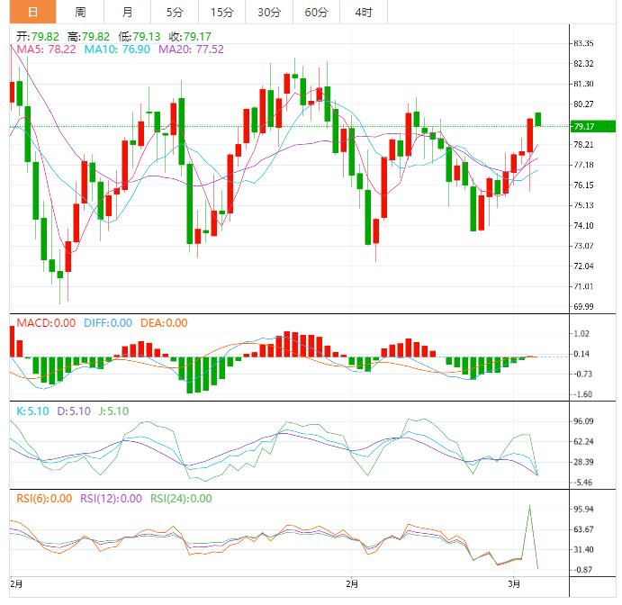The height and width of the screenshot is (605, 622).
Task: Click the 83.35 price axis value
Action: [x=583, y=43]
